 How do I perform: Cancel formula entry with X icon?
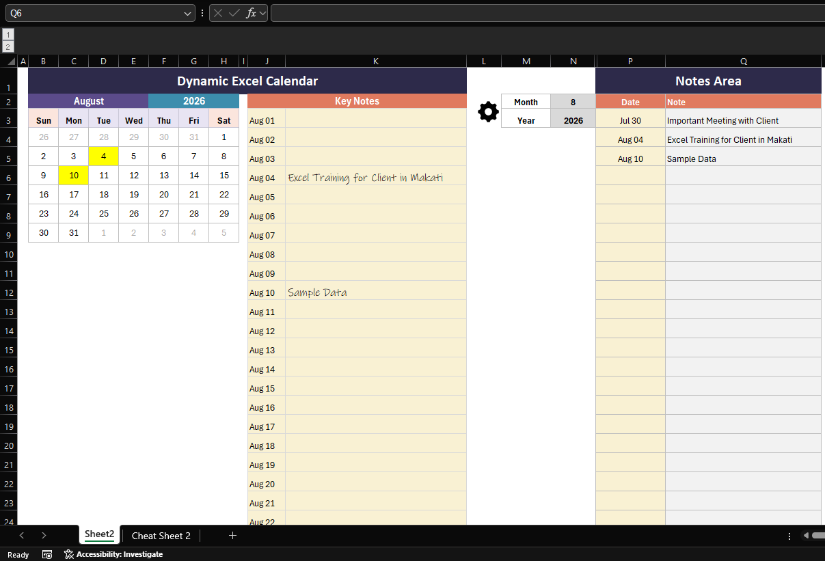(x=218, y=13)
